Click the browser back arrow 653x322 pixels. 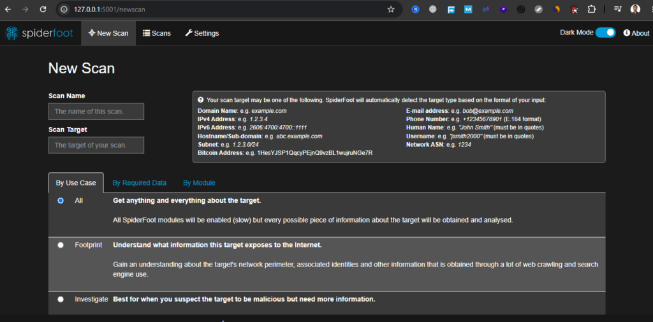8,9
